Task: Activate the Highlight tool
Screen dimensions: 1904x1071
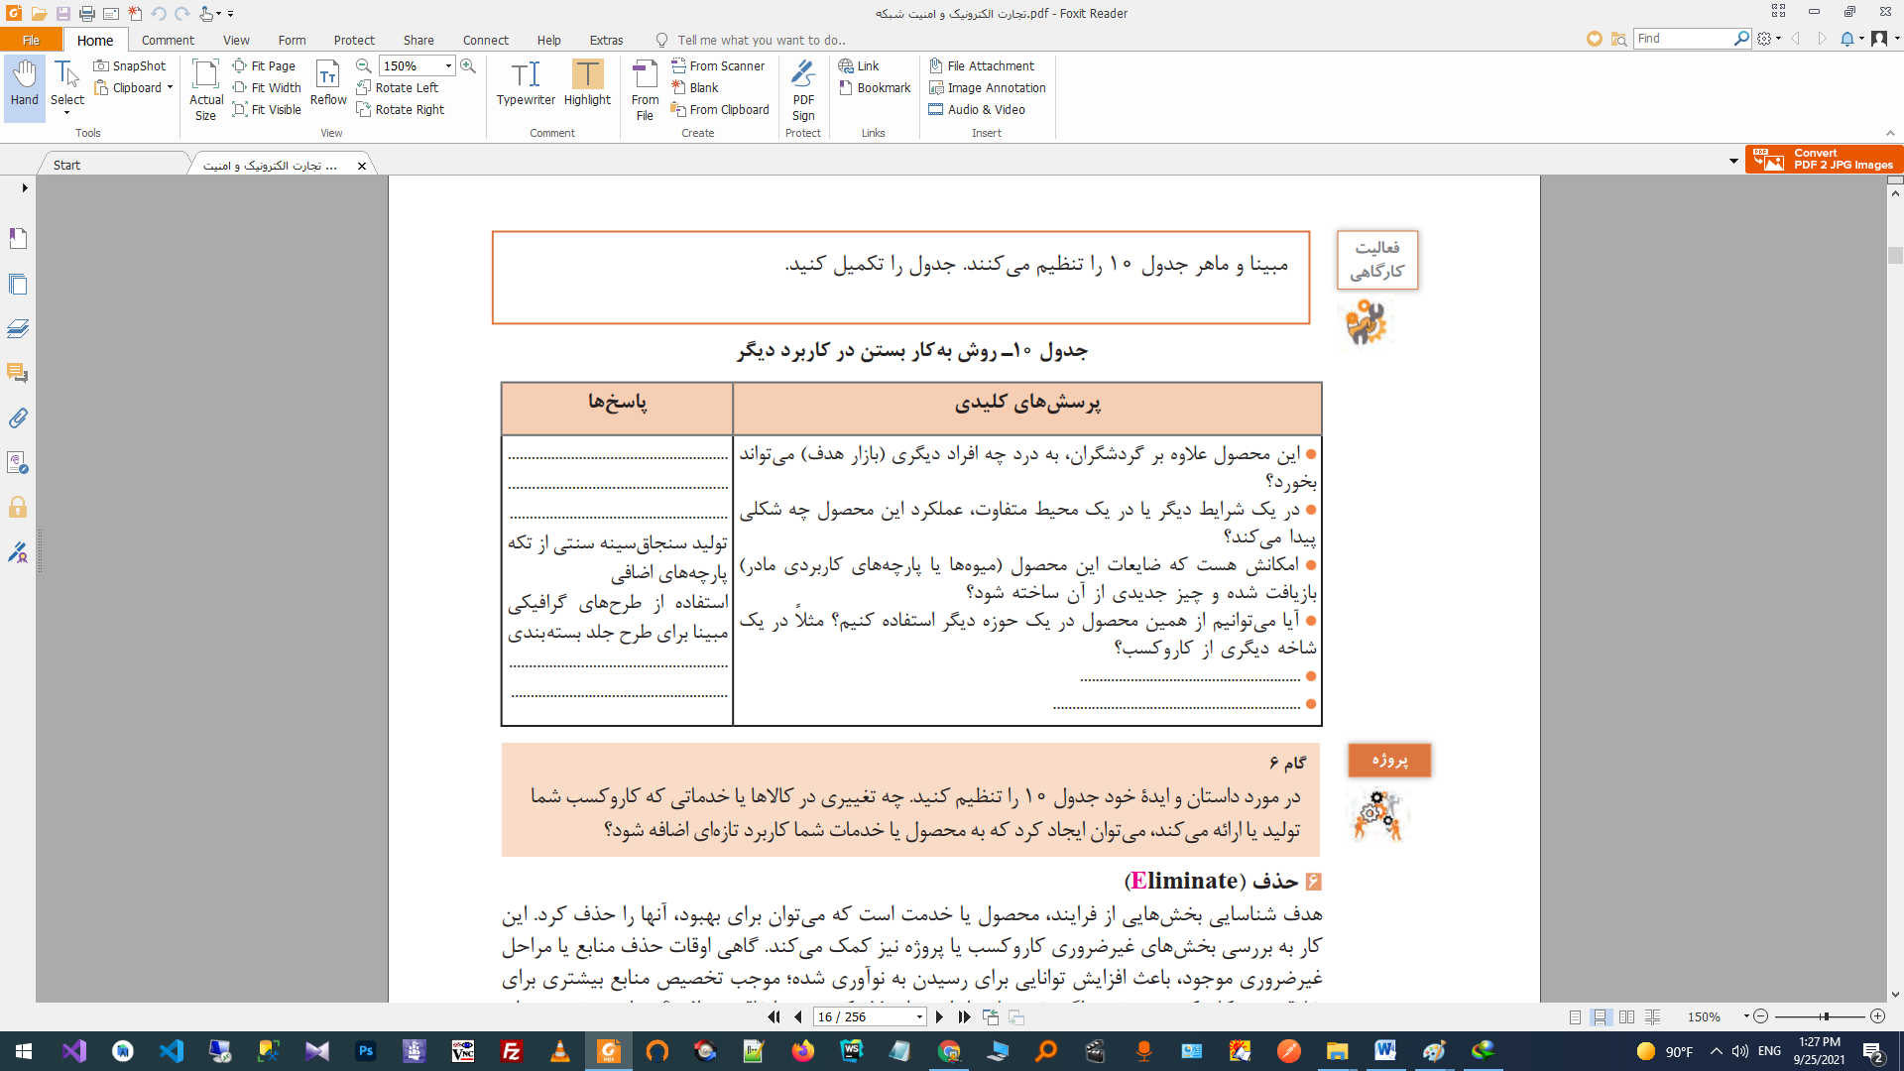Action: click(x=587, y=83)
